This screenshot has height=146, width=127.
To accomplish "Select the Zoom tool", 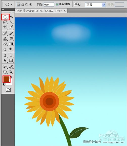I will pyautogui.click(x=11, y=72).
